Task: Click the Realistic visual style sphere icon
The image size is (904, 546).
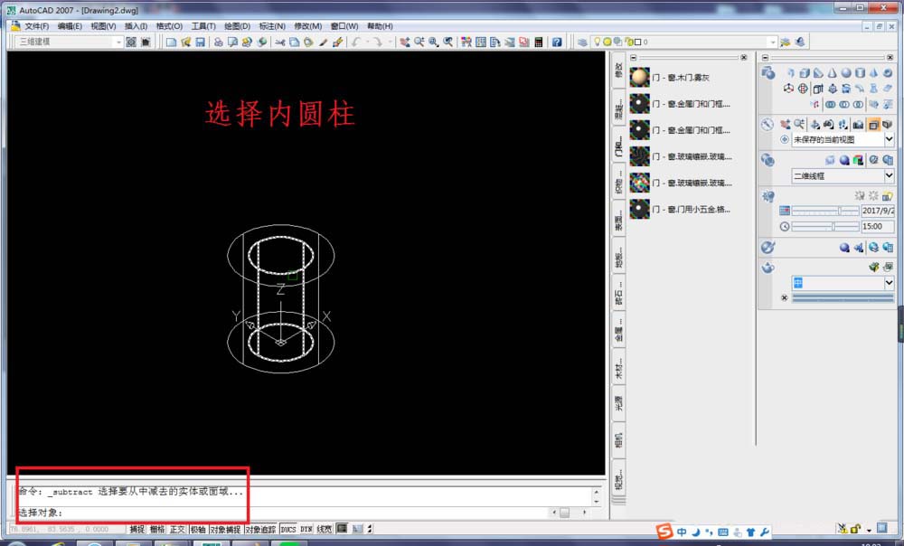Action: coord(844,160)
